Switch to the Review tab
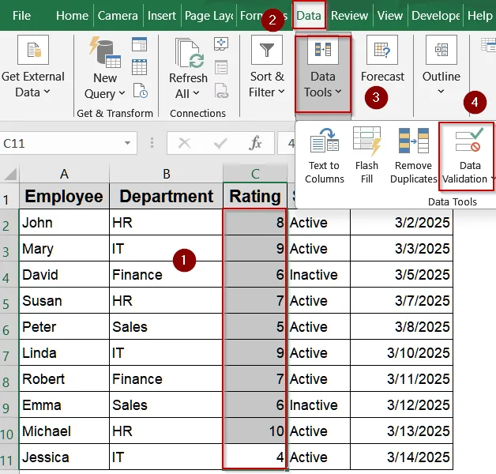 (349, 16)
